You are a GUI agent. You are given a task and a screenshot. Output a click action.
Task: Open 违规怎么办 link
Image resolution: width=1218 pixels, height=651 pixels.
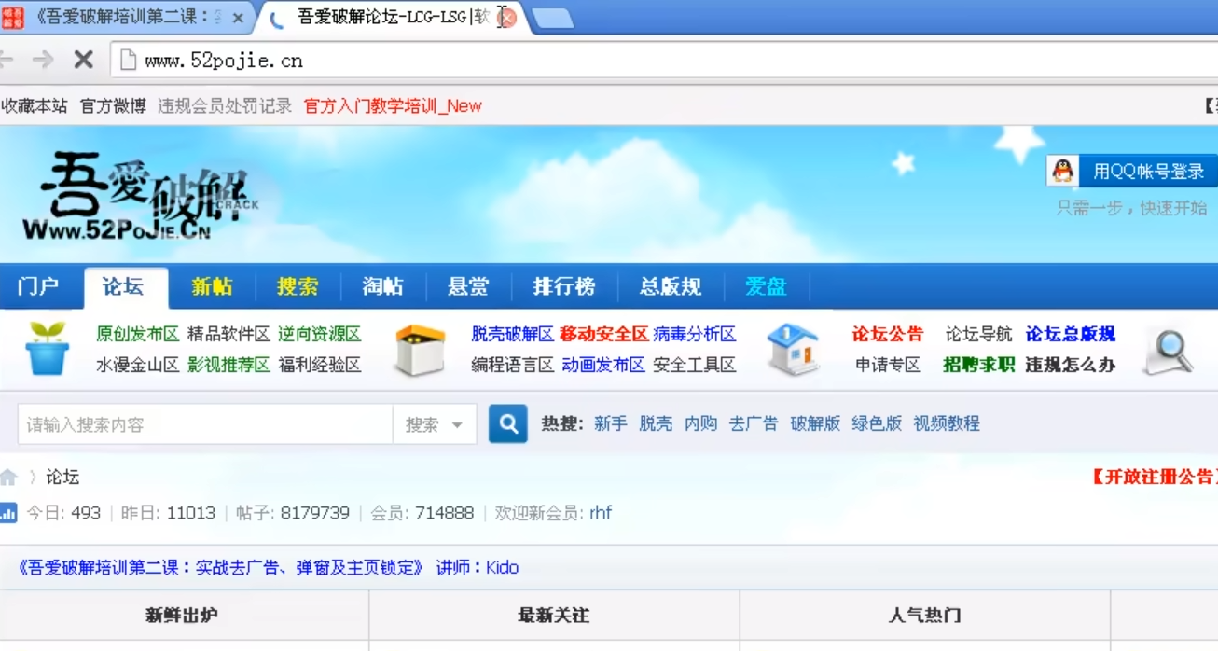pos(1071,365)
